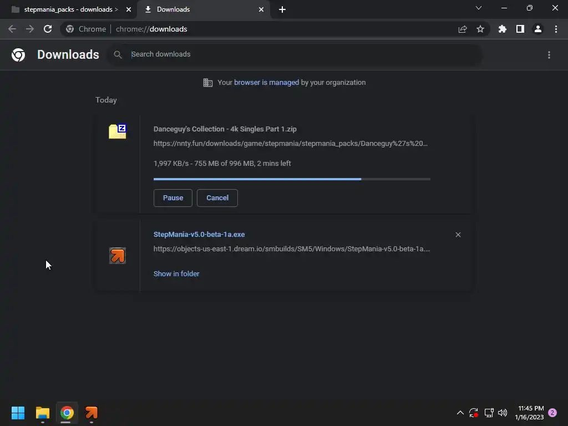Click the Chrome logo beside Downloads title
The width and height of the screenshot is (568, 426).
tap(18, 55)
